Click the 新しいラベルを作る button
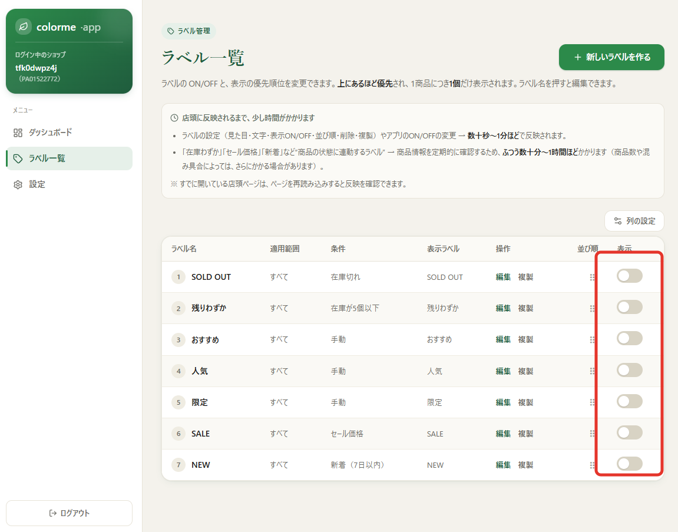 pos(611,57)
